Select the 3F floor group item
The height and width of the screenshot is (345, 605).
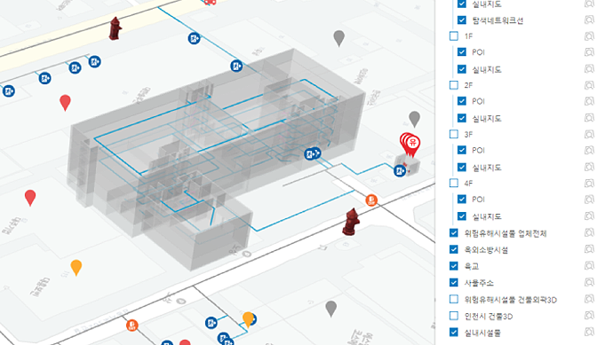point(468,135)
